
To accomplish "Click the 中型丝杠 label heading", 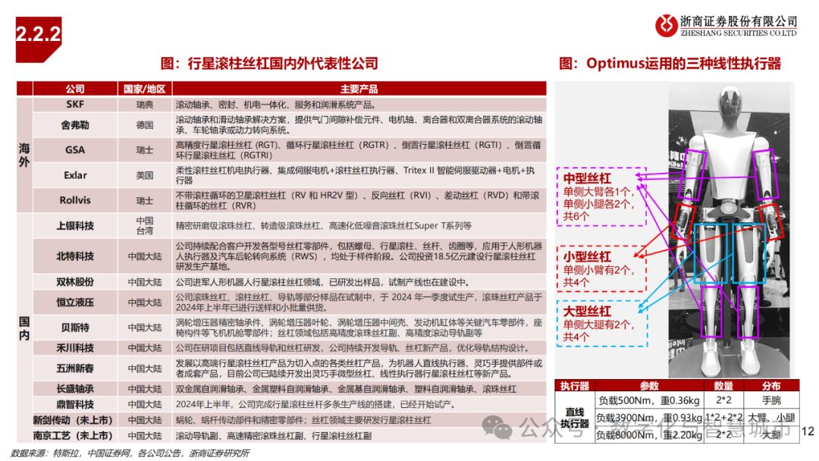I will [587, 178].
